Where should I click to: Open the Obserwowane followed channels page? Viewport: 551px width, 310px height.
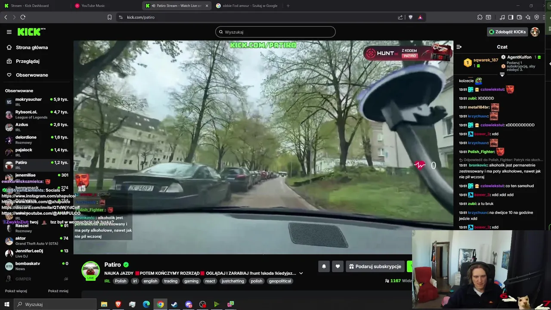32,75
